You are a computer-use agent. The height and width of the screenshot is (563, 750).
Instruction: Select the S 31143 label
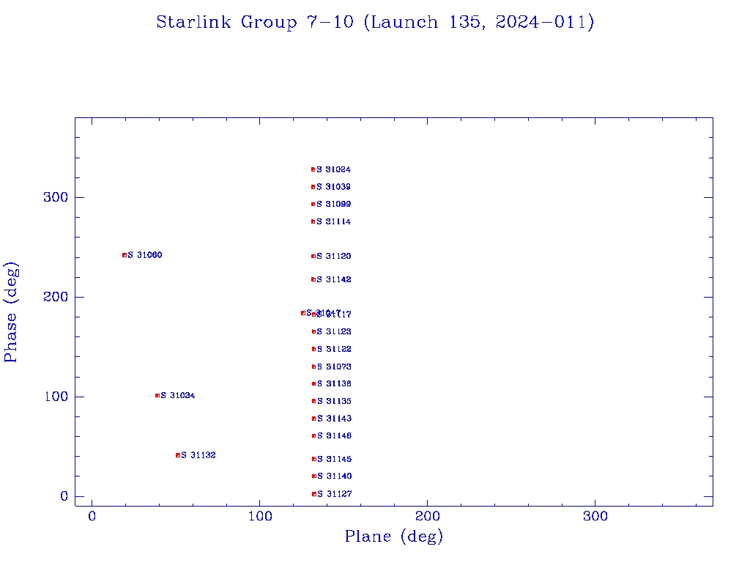(334, 419)
